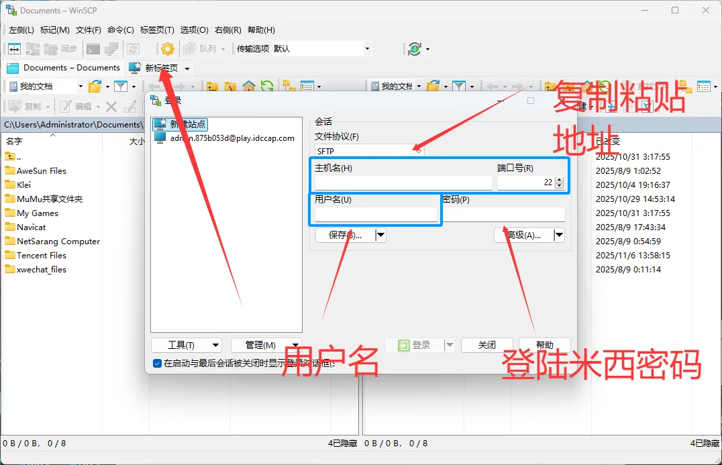The height and width of the screenshot is (465, 722).
Task: Click the globe synchronize icon in toolbar
Action: click(415, 49)
